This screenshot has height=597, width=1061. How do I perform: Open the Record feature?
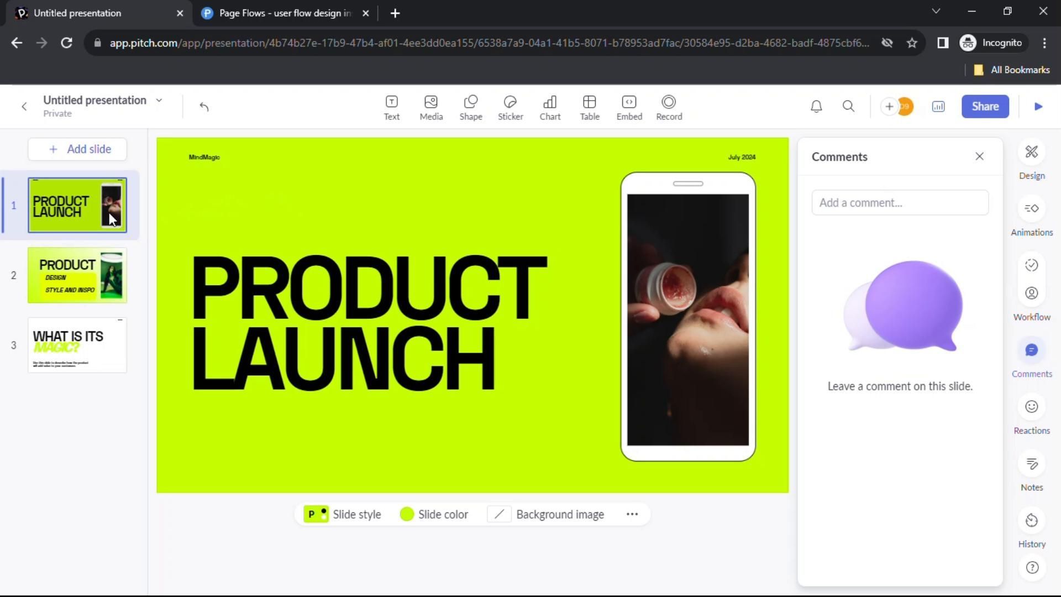[669, 107]
